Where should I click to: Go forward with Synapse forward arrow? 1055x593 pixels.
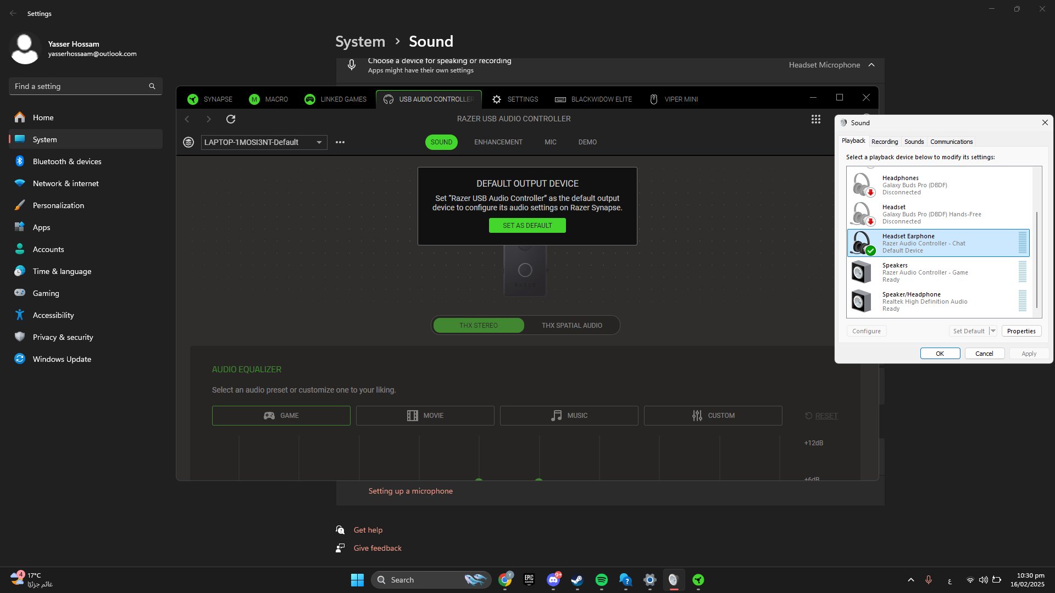tap(208, 119)
